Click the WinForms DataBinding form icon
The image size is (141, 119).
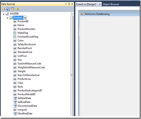pos(82,14)
